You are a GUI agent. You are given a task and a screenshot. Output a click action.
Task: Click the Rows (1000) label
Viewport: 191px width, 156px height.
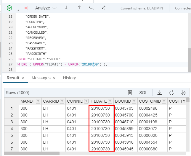[17, 93]
